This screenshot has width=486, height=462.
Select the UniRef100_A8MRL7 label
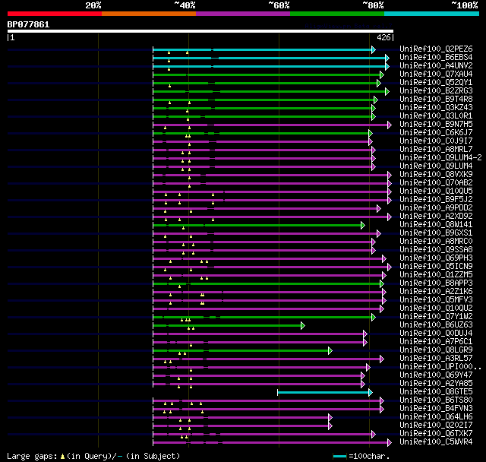[x=436, y=149]
